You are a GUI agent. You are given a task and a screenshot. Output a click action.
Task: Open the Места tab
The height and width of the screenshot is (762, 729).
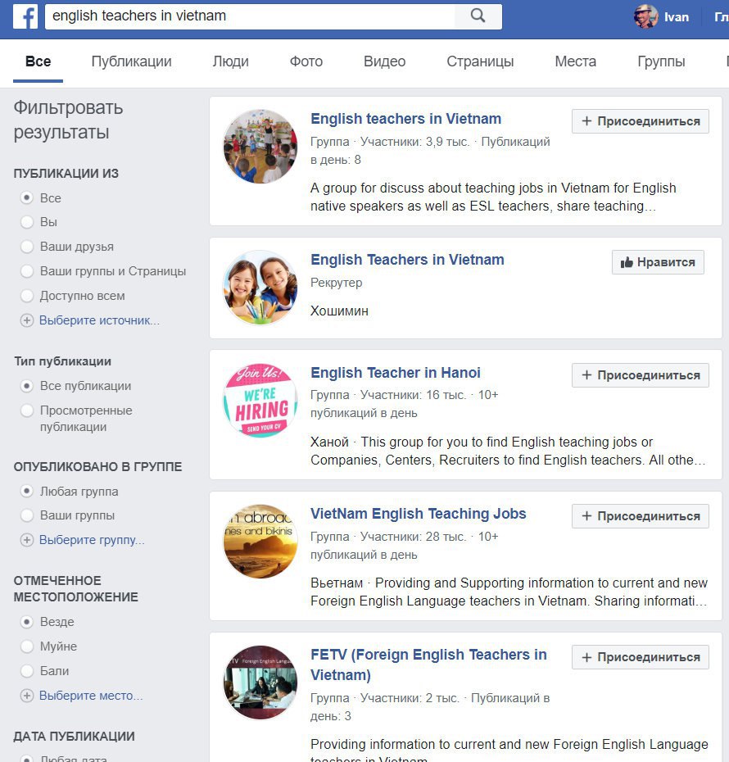tap(576, 61)
